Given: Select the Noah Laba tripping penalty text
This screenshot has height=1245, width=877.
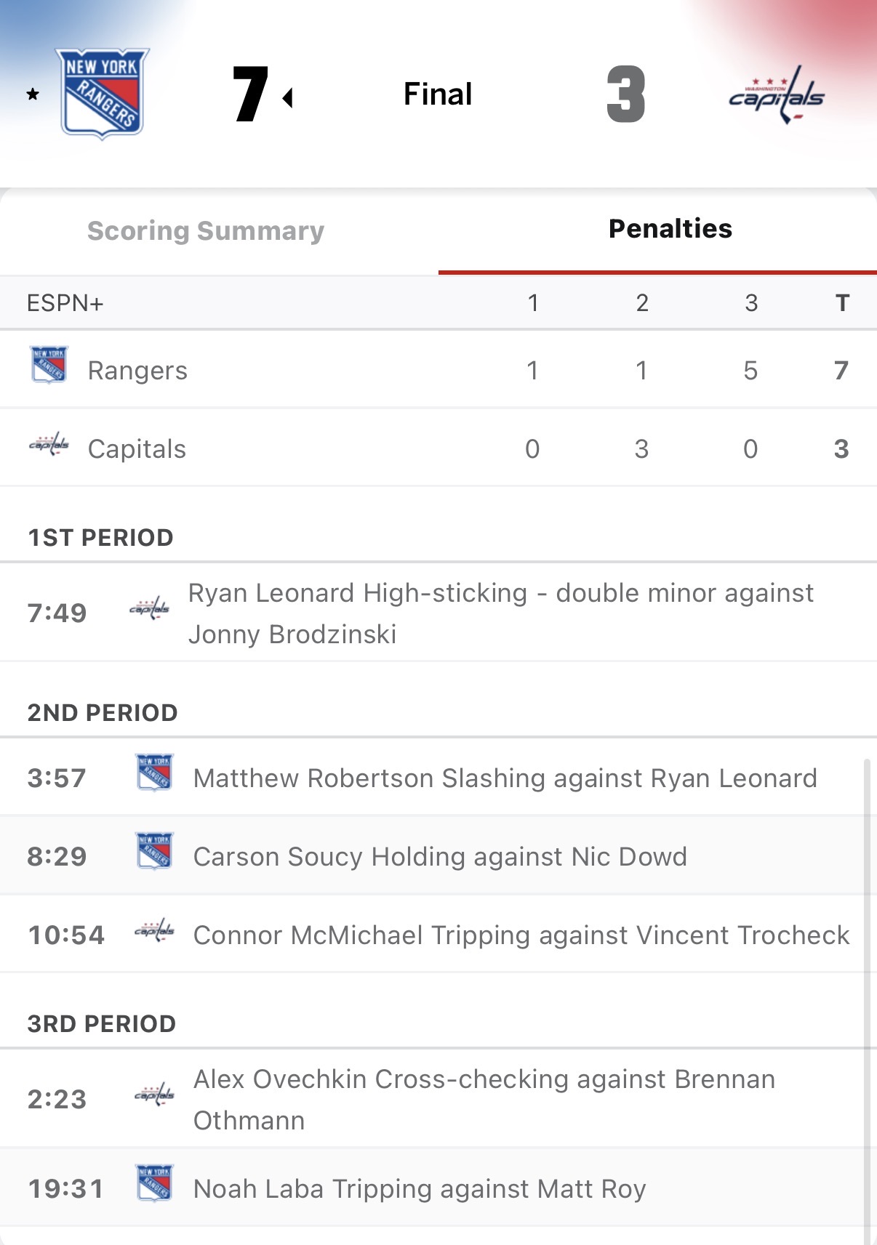Looking at the screenshot, I should (x=420, y=1189).
